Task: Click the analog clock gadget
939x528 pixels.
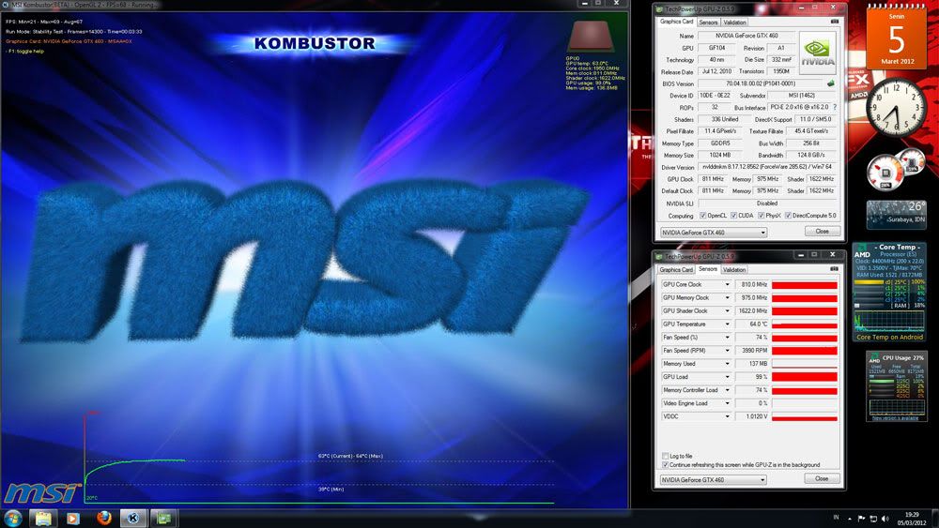Action: click(x=897, y=108)
